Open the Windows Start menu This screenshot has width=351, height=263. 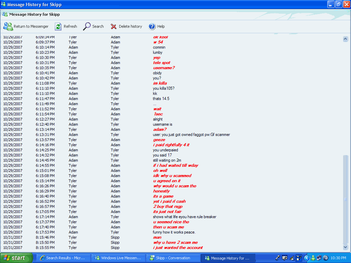pyautogui.click(x=16, y=258)
